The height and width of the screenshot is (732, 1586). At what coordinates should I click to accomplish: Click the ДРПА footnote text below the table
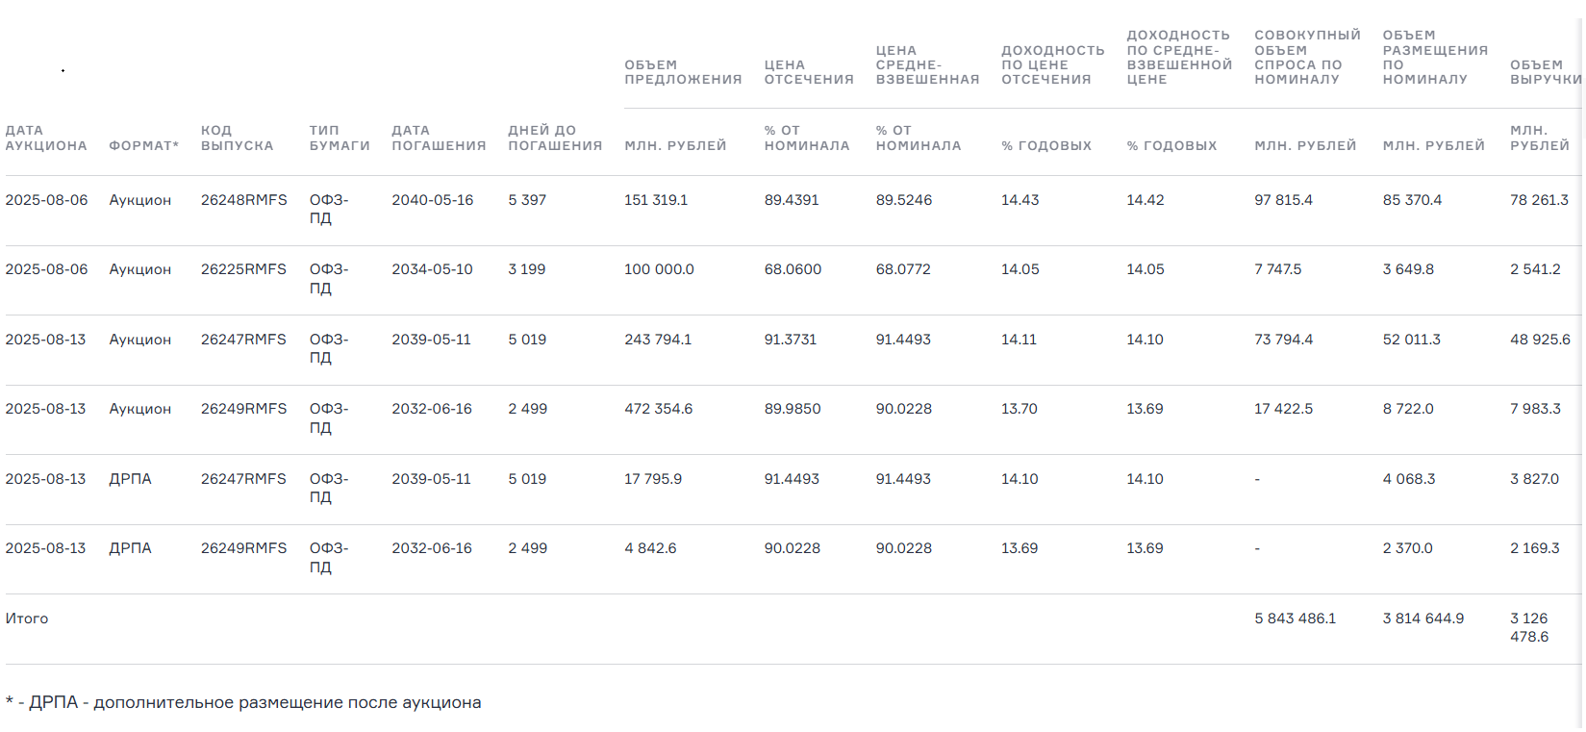pos(243,702)
